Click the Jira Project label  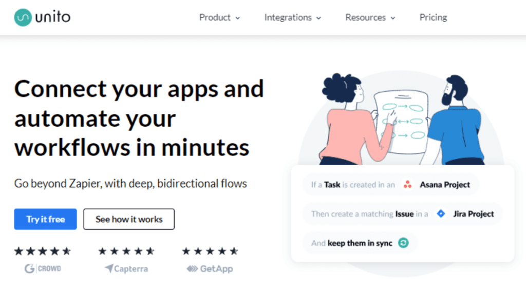pos(473,214)
